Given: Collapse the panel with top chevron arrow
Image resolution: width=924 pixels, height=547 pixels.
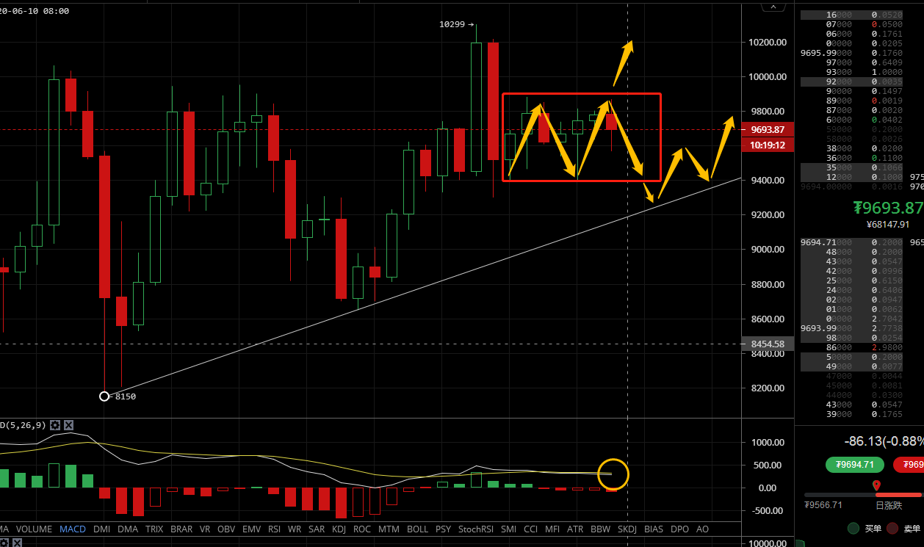Looking at the screenshot, I should pos(770,6).
